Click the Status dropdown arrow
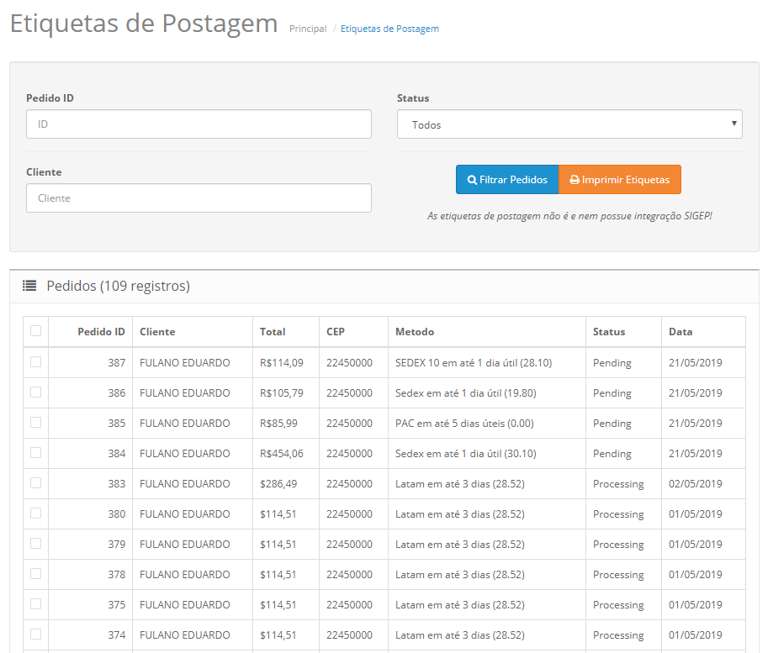 734,124
